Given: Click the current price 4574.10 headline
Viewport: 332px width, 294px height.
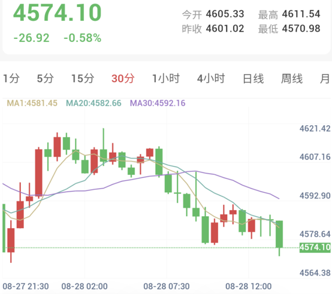Looking at the screenshot, I should click(58, 13).
